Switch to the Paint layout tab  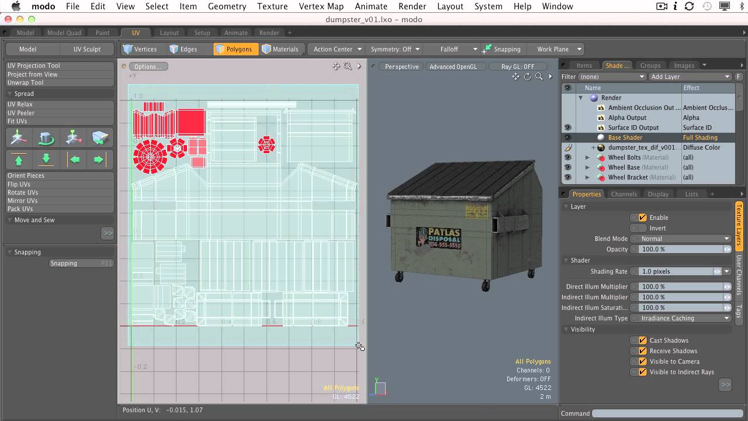102,33
